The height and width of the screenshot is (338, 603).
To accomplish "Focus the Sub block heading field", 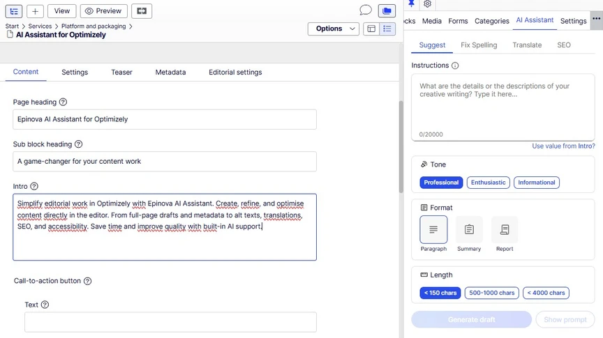I will coord(165,162).
